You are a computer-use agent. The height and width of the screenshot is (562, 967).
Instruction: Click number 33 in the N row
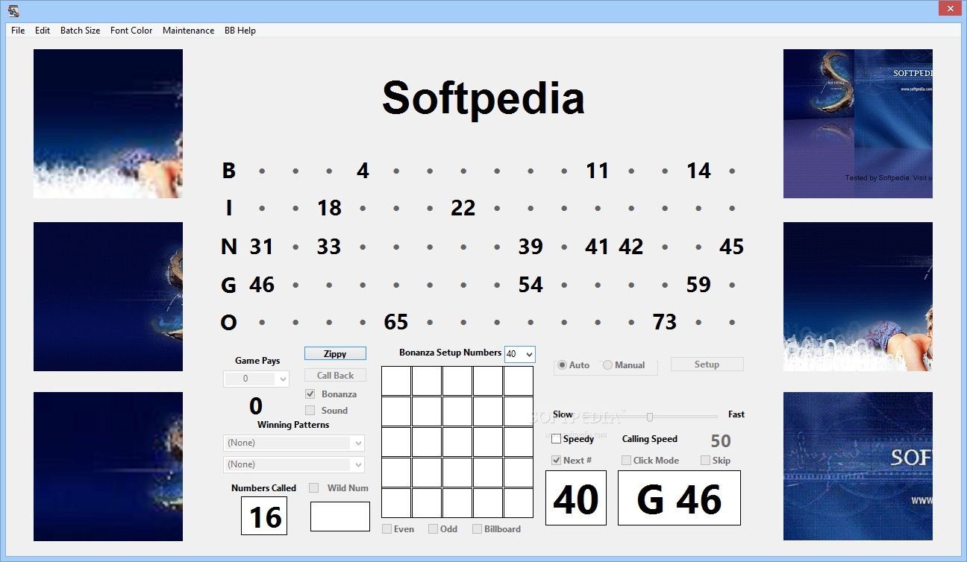point(329,247)
